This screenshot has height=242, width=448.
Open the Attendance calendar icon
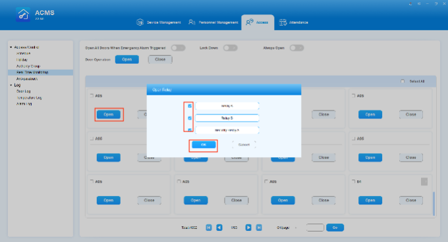pyautogui.click(x=283, y=22)
